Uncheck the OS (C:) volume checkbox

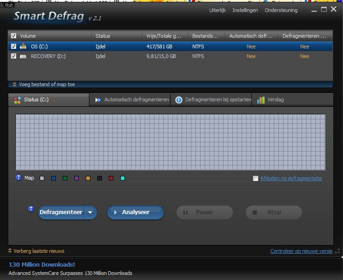[13, 47]
